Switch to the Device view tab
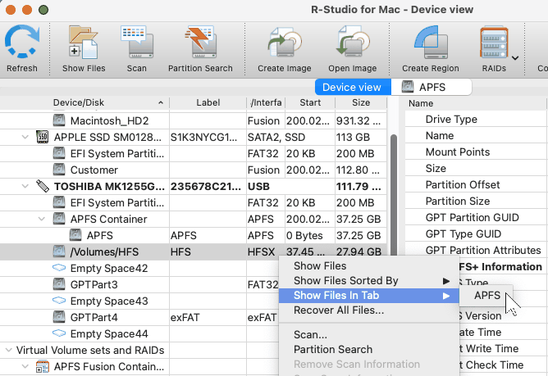This screenshot has height=376, width=548. pyautogui.click(x=353, y=88)
